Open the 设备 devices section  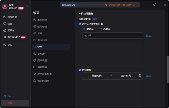(10, 24)
